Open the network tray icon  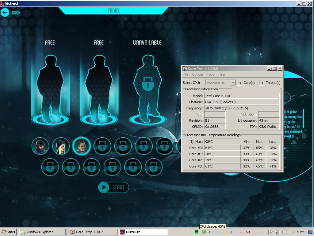coord(277,232)
